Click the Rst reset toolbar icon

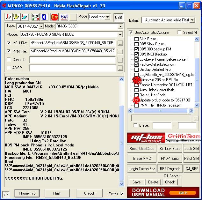64,17
